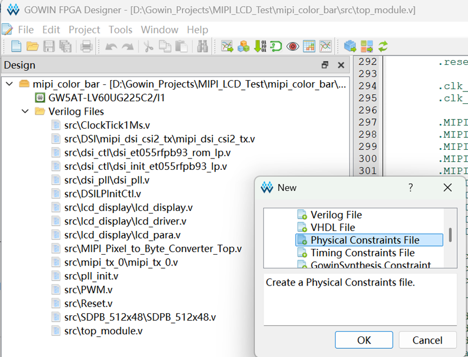Paste from clipboard via toolbar
Image resolution: width=468 pixels, height=357 pixels.
click(181, 47)
